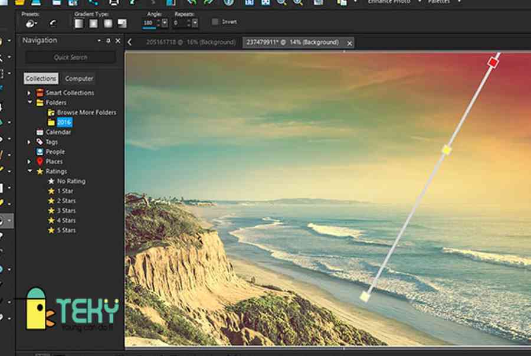Select Places in the Navigation tree
The image size is (531, 356).
(x=54, y=162)
